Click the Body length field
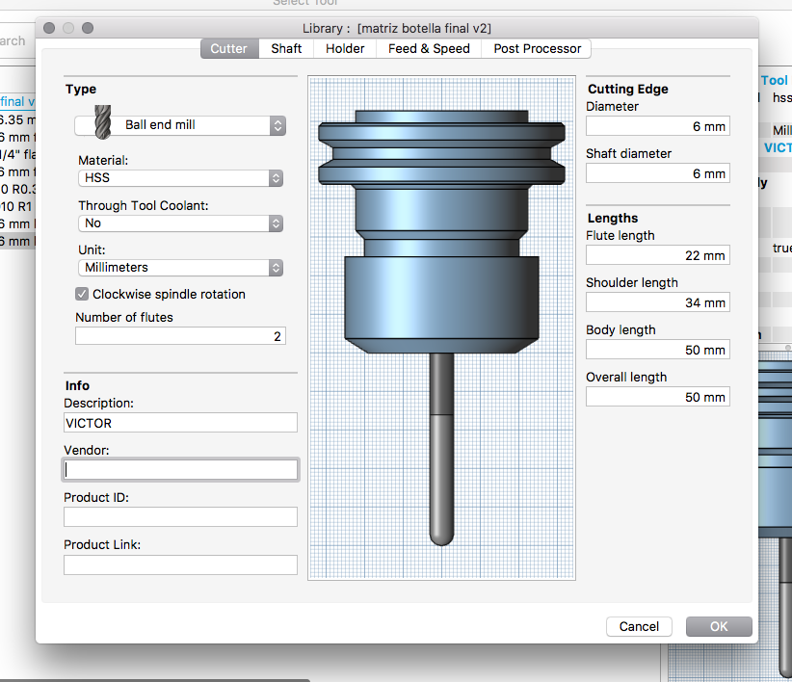The height and width of the screenshot is (682, 792). pyautogui.click(x=658, y=350)
